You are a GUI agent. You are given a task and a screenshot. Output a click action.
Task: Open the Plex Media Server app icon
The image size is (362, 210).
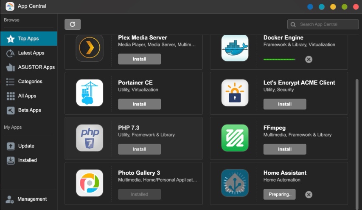pos(90,48)
